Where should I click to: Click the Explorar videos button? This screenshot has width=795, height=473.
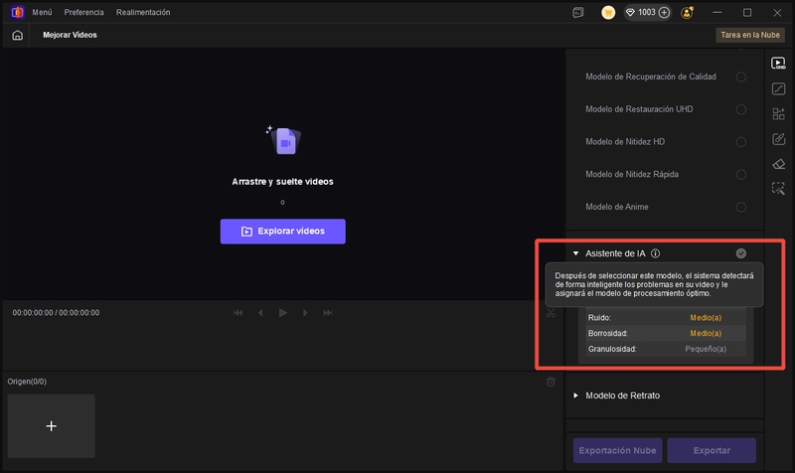(283, 232)
